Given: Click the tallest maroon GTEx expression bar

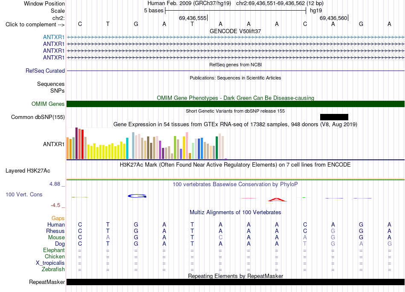Looking at the screenshot, I should tap(76, 143).
